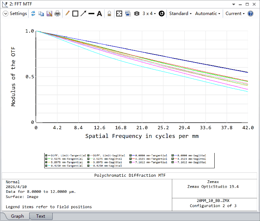Select the text annotation A tool
Viewport: 260px width, 221px height.
click(99, 14)
